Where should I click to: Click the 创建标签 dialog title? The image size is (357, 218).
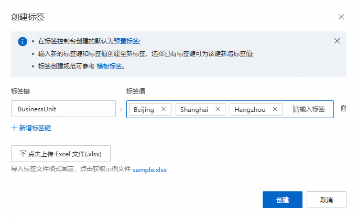pos(28,17)
